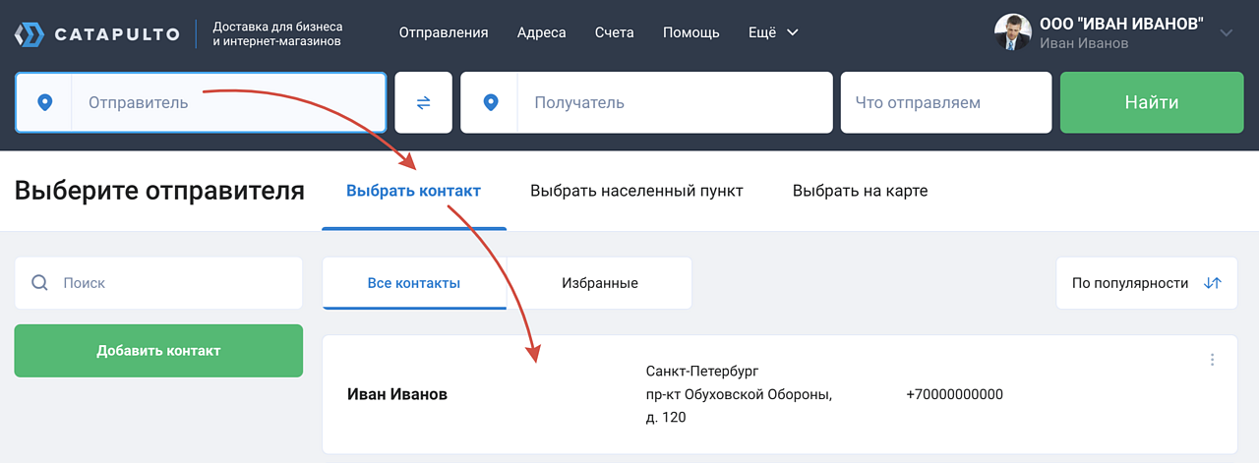This screenshot has width=1259, height=463.
Task: Go to the Адреса menu item
Action: (541, 32)
